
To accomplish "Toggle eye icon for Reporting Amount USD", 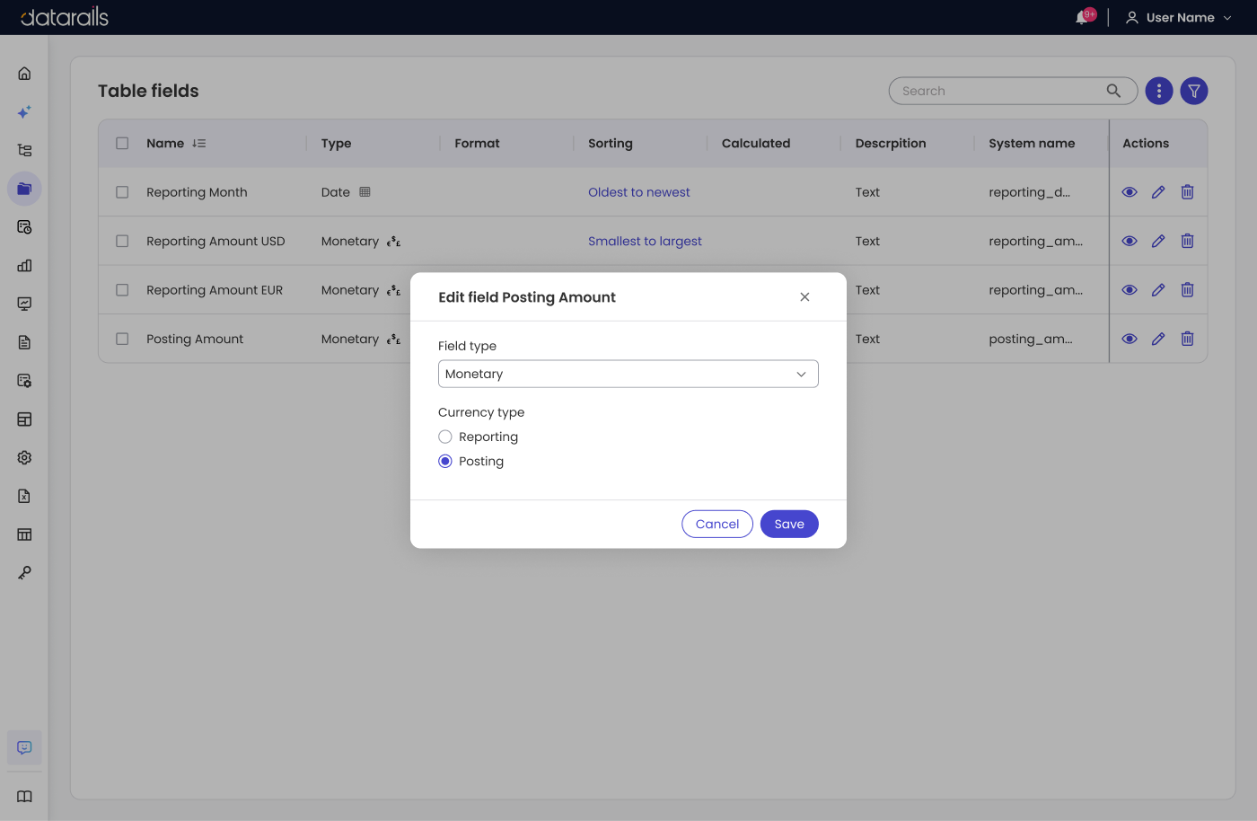I will [x=1130, y=241].
